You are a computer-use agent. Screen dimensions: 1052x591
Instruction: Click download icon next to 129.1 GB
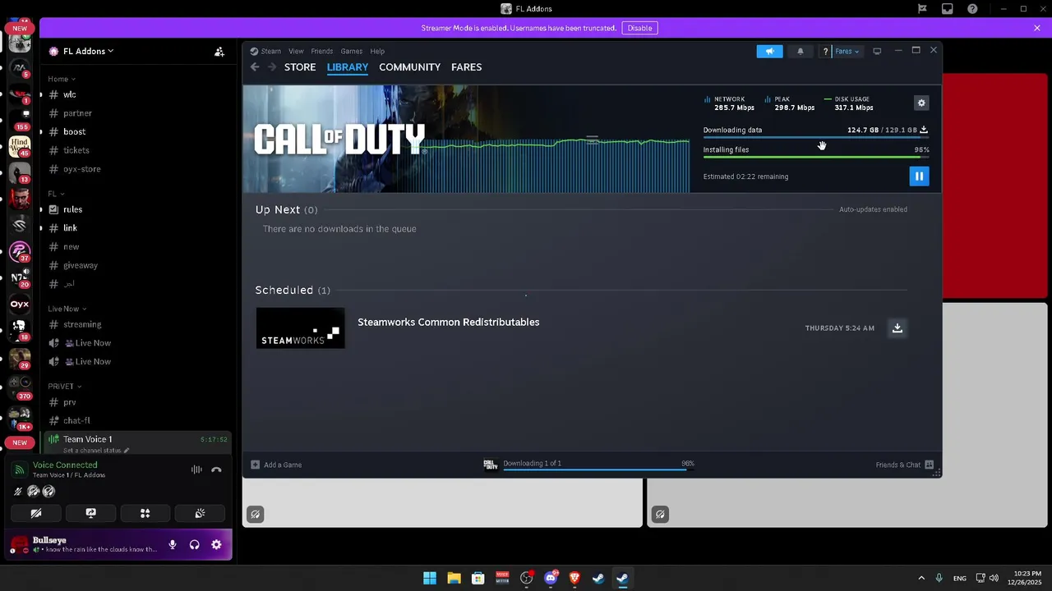coord(924,130)
